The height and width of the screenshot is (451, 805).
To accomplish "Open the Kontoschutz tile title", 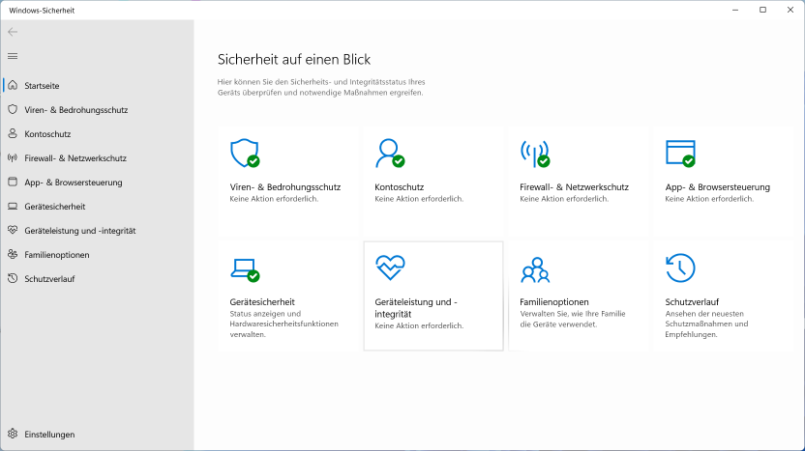I will click(399, 187).
